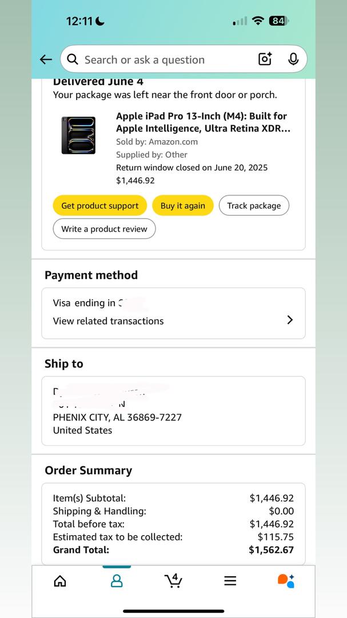Tap the microphone voice search icon
This screenshot has width=347, height=618.
pos(293,59)
